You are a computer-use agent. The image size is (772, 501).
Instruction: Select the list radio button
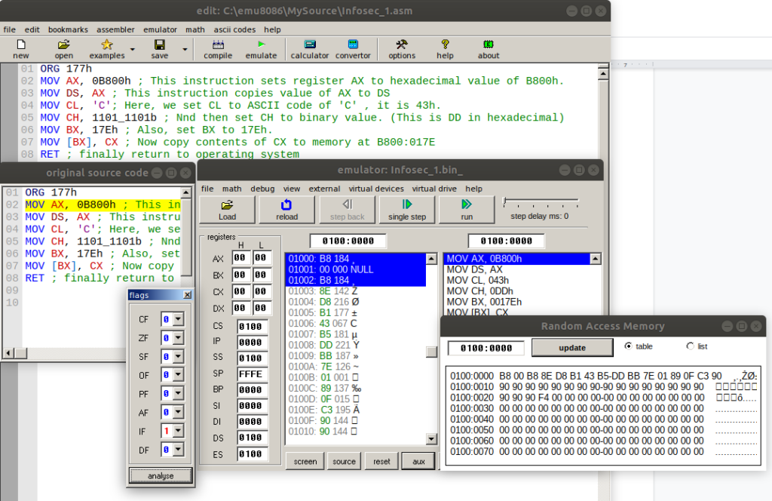(x=690, y=346)
